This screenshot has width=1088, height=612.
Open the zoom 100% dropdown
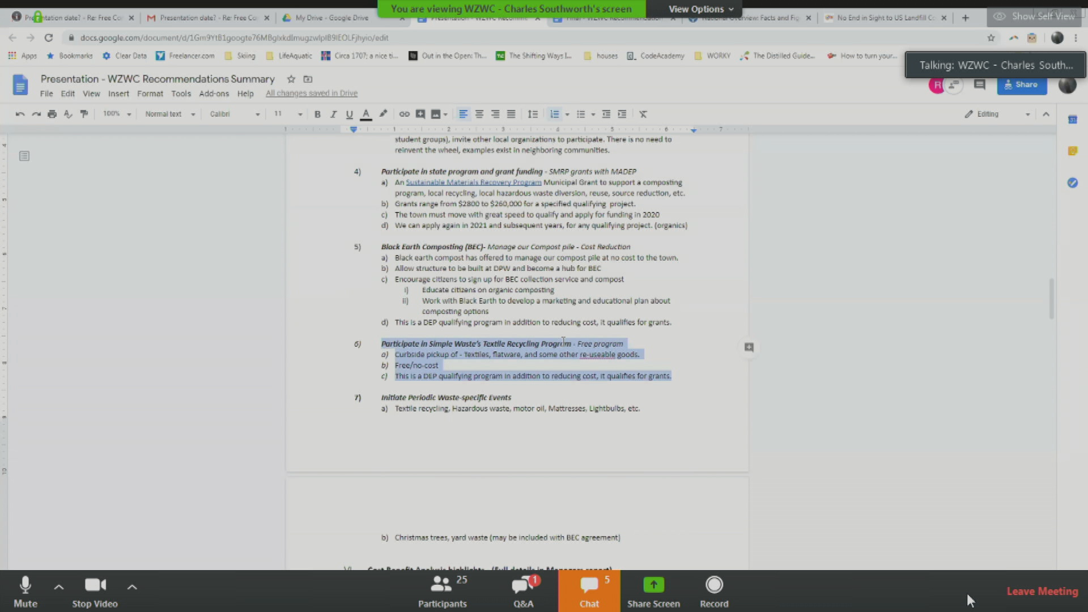[117, 114]
